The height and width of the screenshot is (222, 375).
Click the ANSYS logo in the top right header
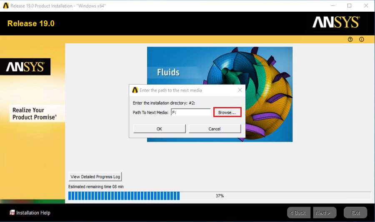[336, 22]
